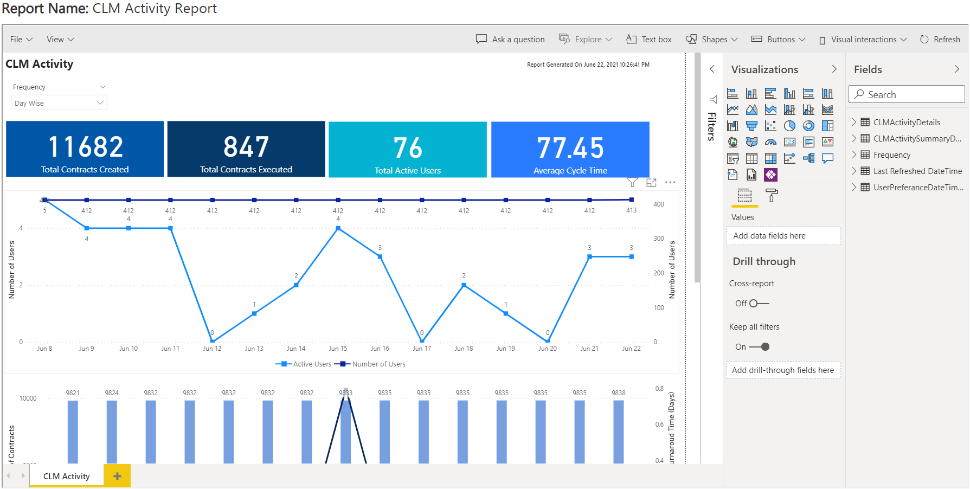Click focus mode icon above line chart
970x489 pixels.
651,183
